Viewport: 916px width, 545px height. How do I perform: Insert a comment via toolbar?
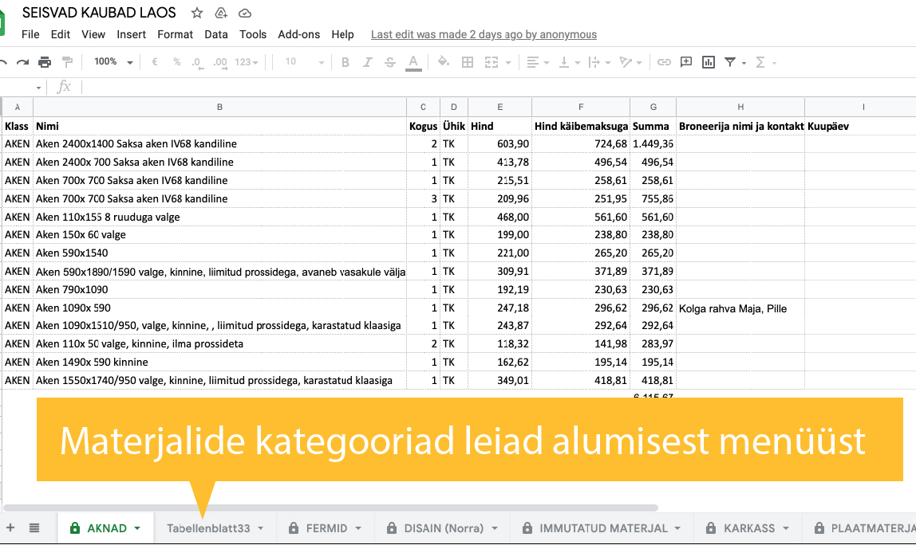pos(686,62)
